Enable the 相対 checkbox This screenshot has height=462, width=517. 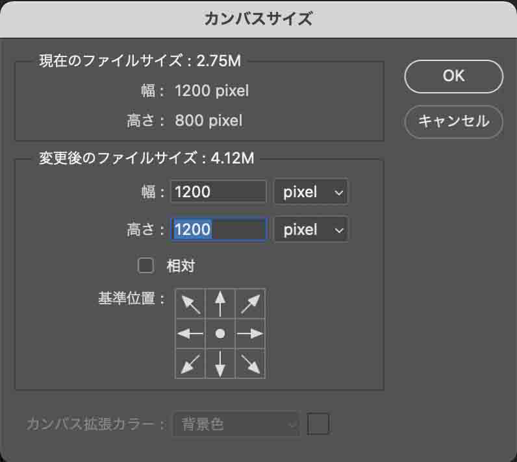coord(146,265)
